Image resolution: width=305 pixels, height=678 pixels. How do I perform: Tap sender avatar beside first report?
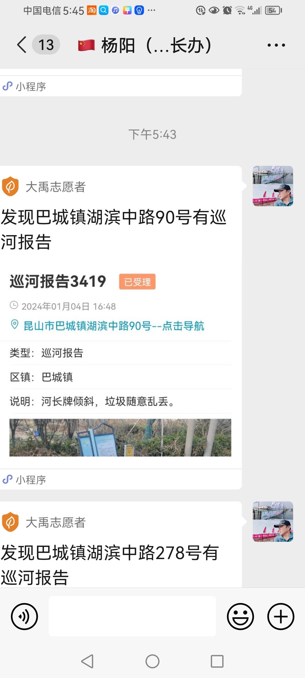tap(273, 186)
